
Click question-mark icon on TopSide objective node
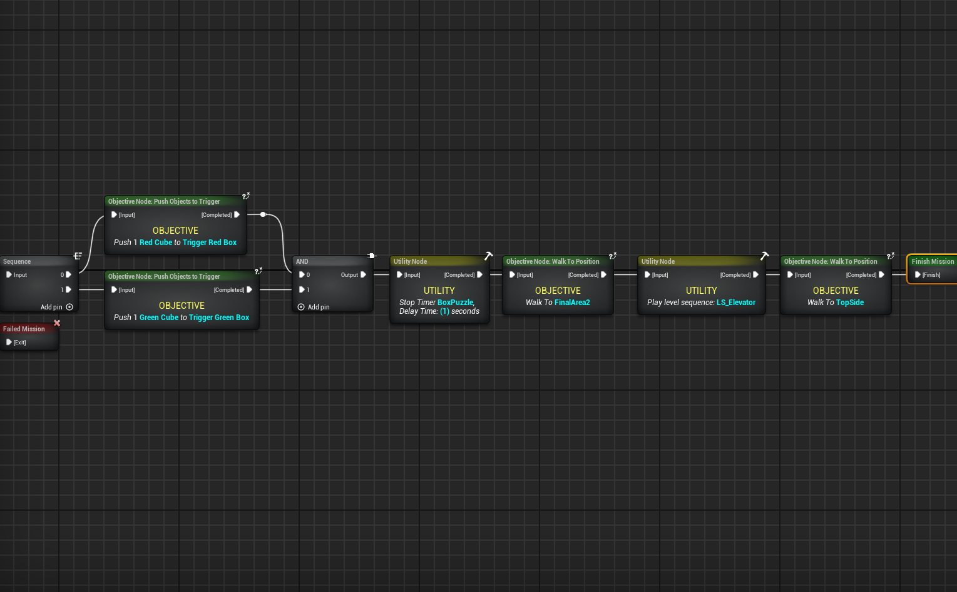pos(891,256)
